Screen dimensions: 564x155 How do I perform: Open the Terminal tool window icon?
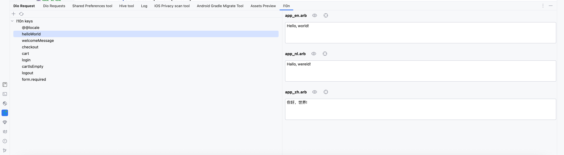pyautogui.click(x=5, y=94)
